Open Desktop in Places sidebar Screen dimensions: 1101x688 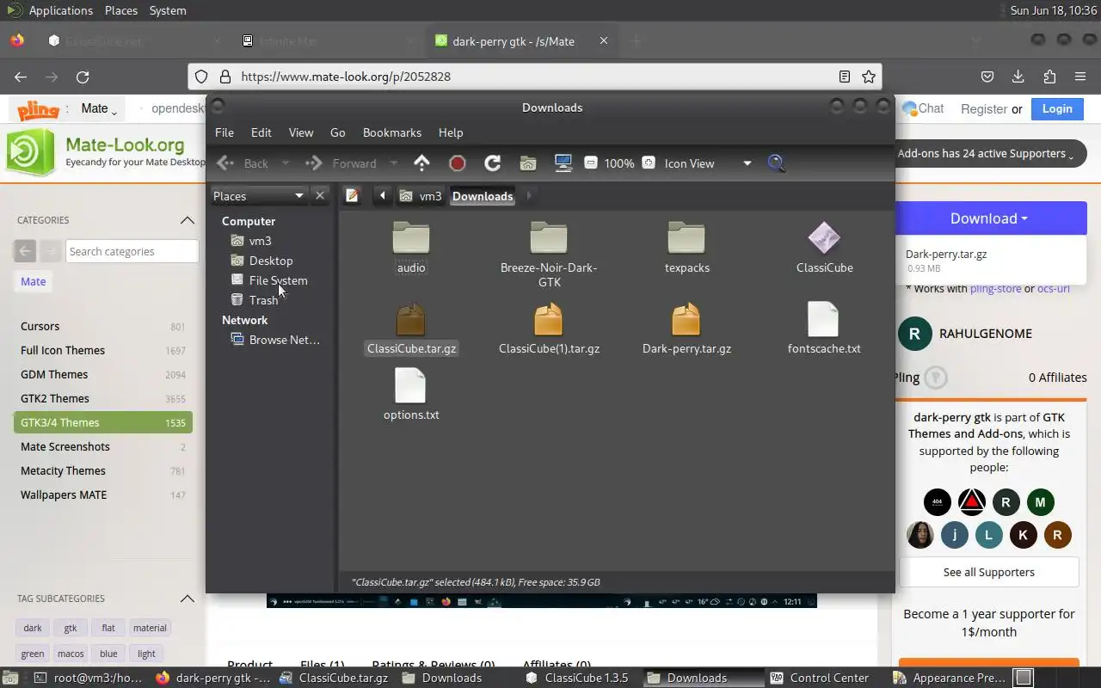pyautogui.click(x=270, y=261)
